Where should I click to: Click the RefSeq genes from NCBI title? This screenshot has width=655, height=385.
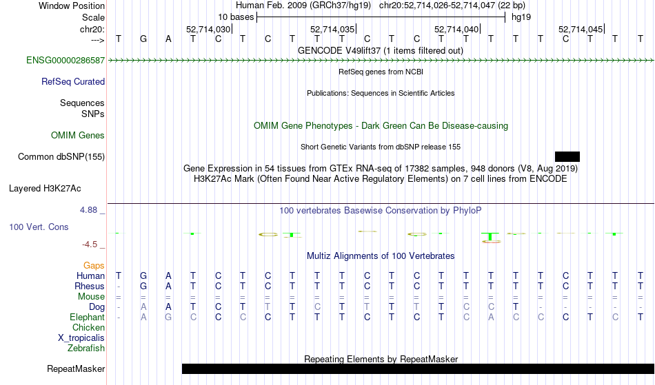pos(381,72)
